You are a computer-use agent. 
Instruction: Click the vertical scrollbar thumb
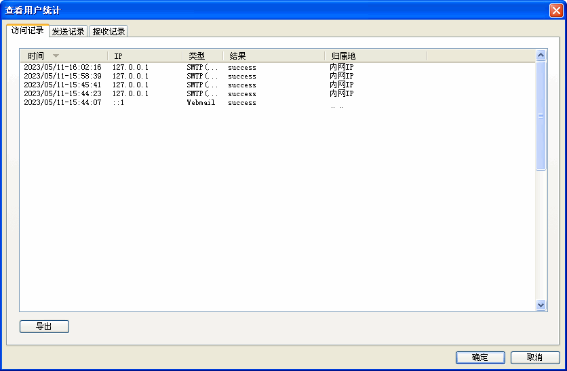pos(541,115)
